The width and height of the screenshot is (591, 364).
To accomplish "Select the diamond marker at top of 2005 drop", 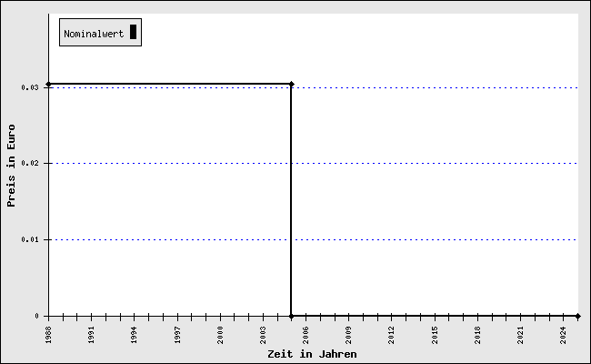I will point(291,84).
